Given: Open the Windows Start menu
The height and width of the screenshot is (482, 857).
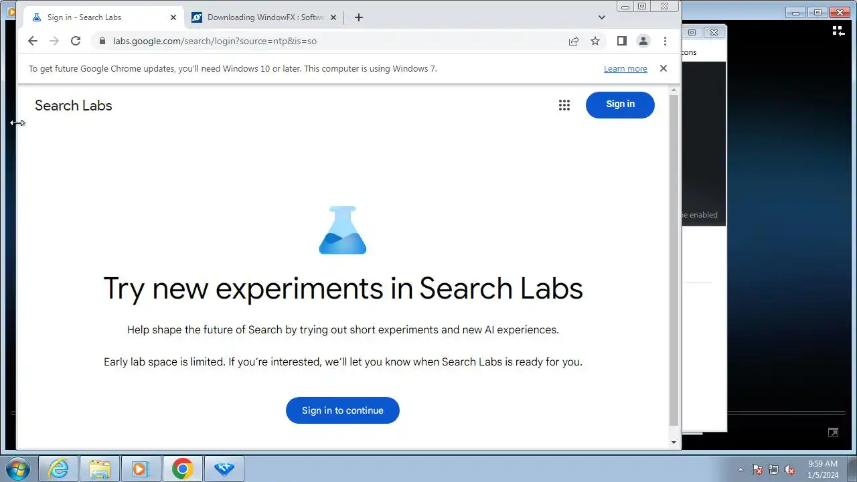Looking at the screenshot, I should pyautogui.click(x=18, y=469).
